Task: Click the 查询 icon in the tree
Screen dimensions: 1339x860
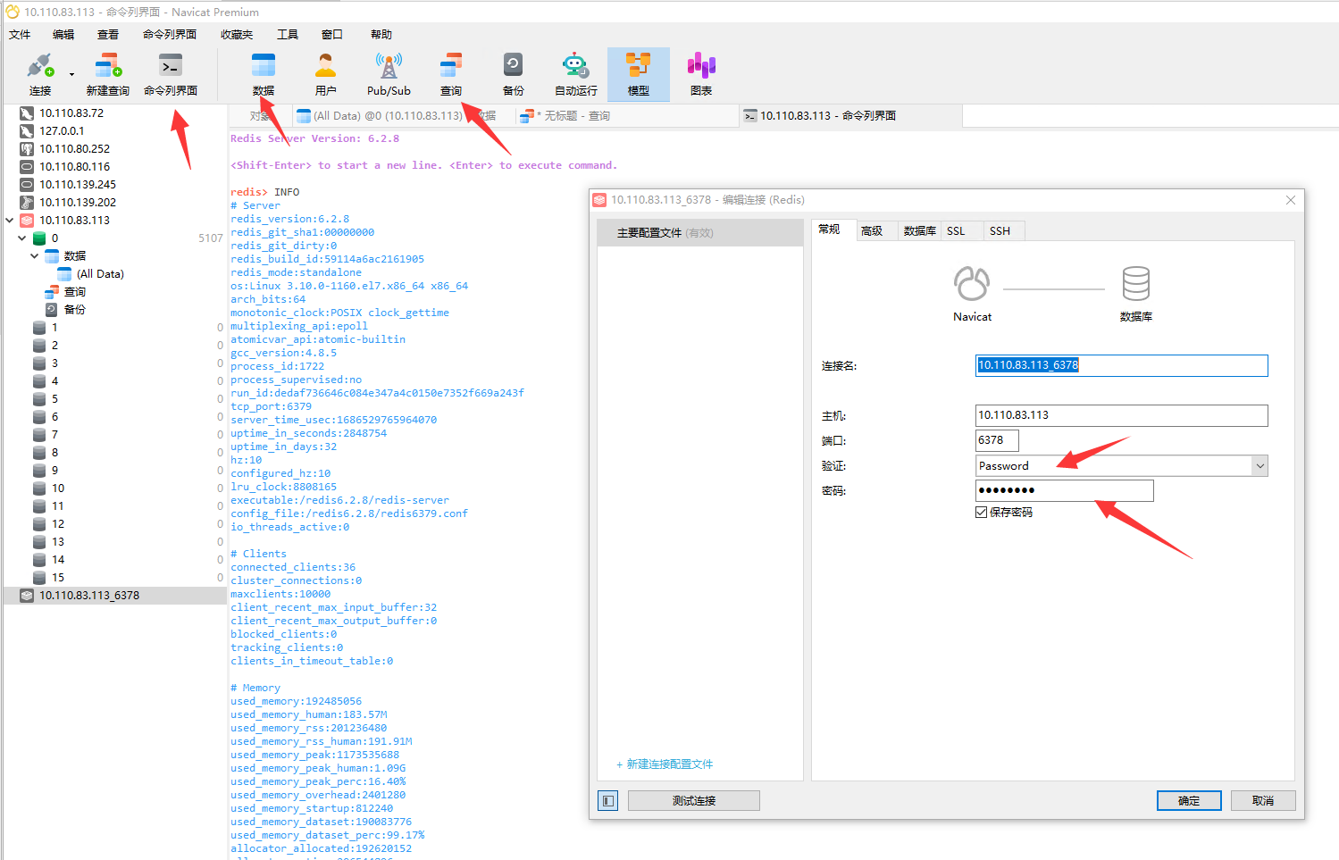Action: click(52, 291)
